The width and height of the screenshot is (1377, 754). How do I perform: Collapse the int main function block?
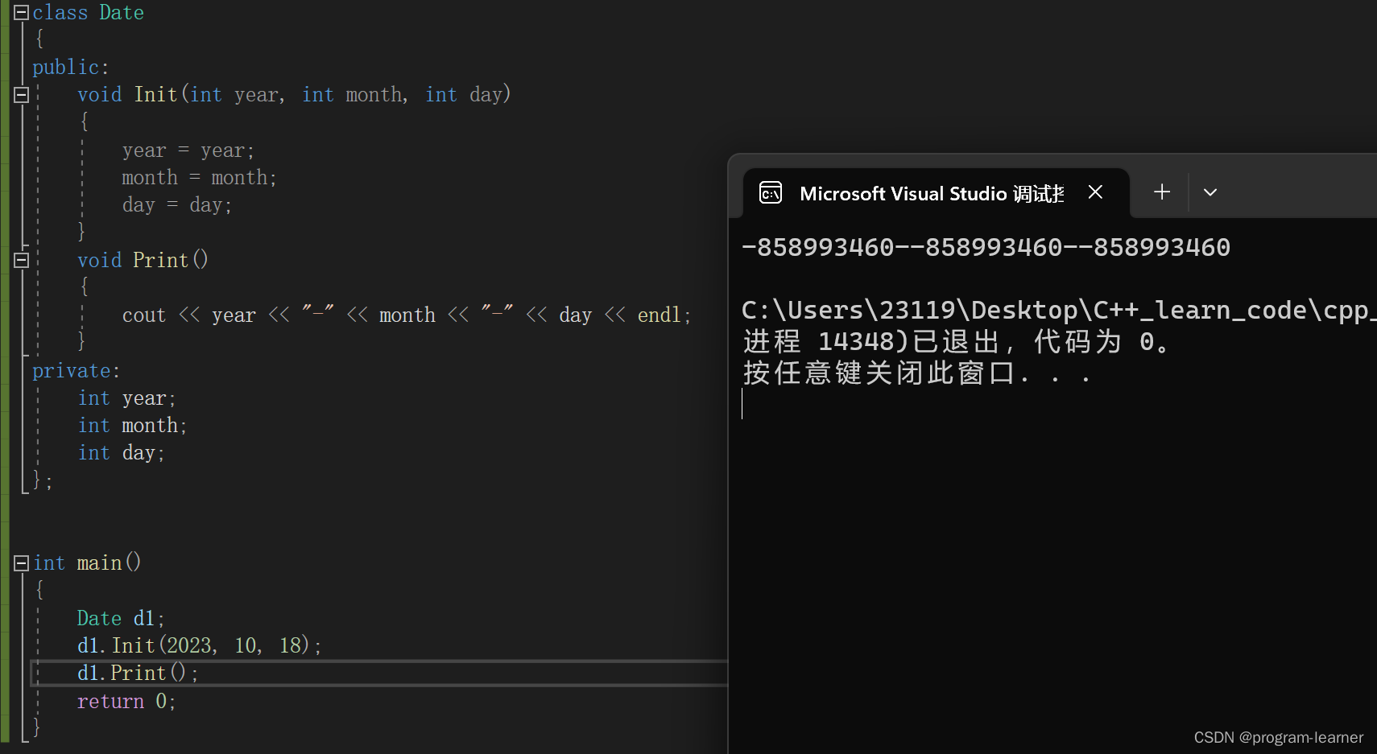22,563
